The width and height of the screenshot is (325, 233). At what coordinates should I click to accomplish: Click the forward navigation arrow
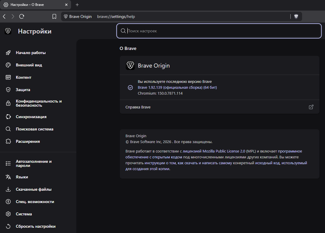(13, 16)
